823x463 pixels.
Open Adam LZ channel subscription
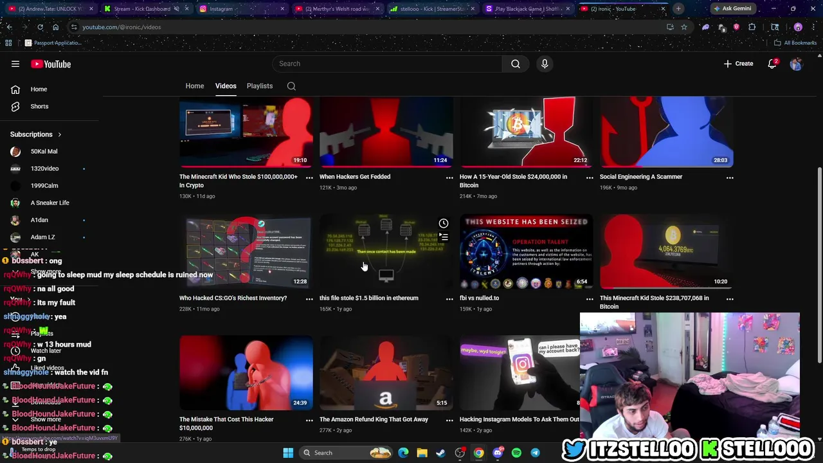42,237
